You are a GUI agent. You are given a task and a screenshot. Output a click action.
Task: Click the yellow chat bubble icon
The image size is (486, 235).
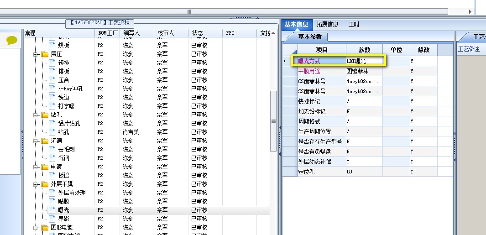click(x=12, y=41)
